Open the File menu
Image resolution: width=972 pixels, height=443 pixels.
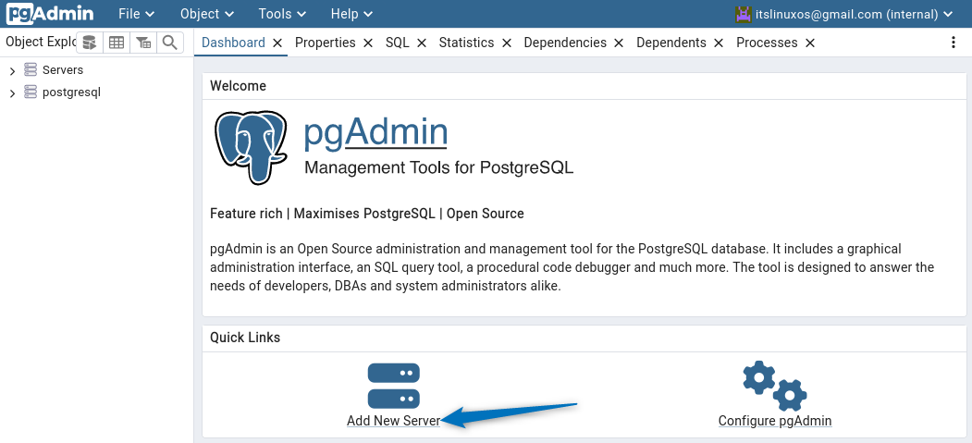pyautogui.click(x=136, y=14)
